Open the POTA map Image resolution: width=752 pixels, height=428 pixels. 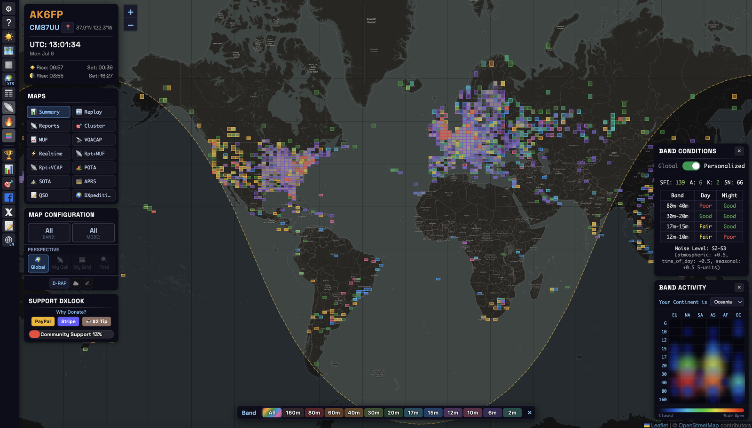coord(94,167)
